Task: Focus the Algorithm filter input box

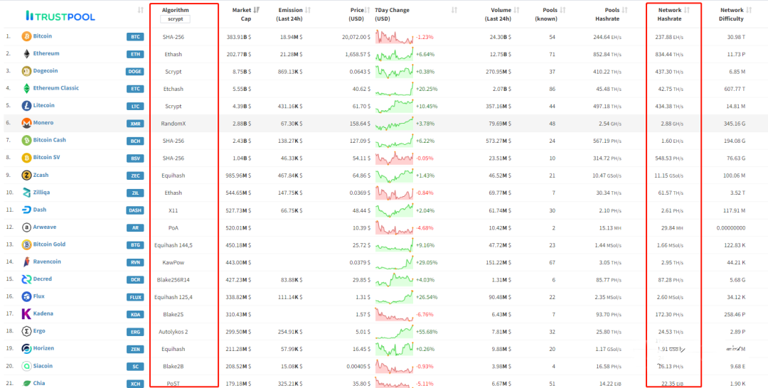Action: (176, 19)
